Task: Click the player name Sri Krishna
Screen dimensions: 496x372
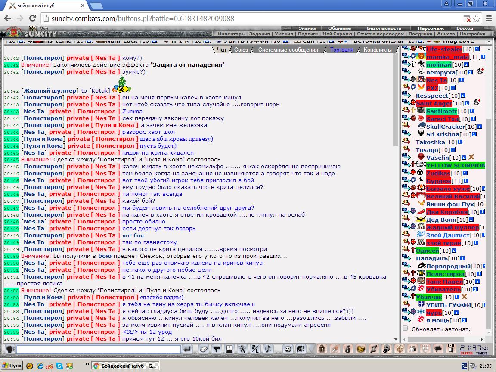Action: 443,134
